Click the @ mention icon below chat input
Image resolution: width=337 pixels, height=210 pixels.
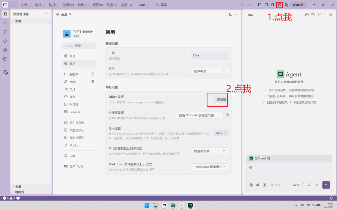251,185
